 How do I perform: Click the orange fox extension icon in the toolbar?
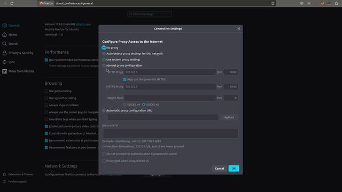322,3
